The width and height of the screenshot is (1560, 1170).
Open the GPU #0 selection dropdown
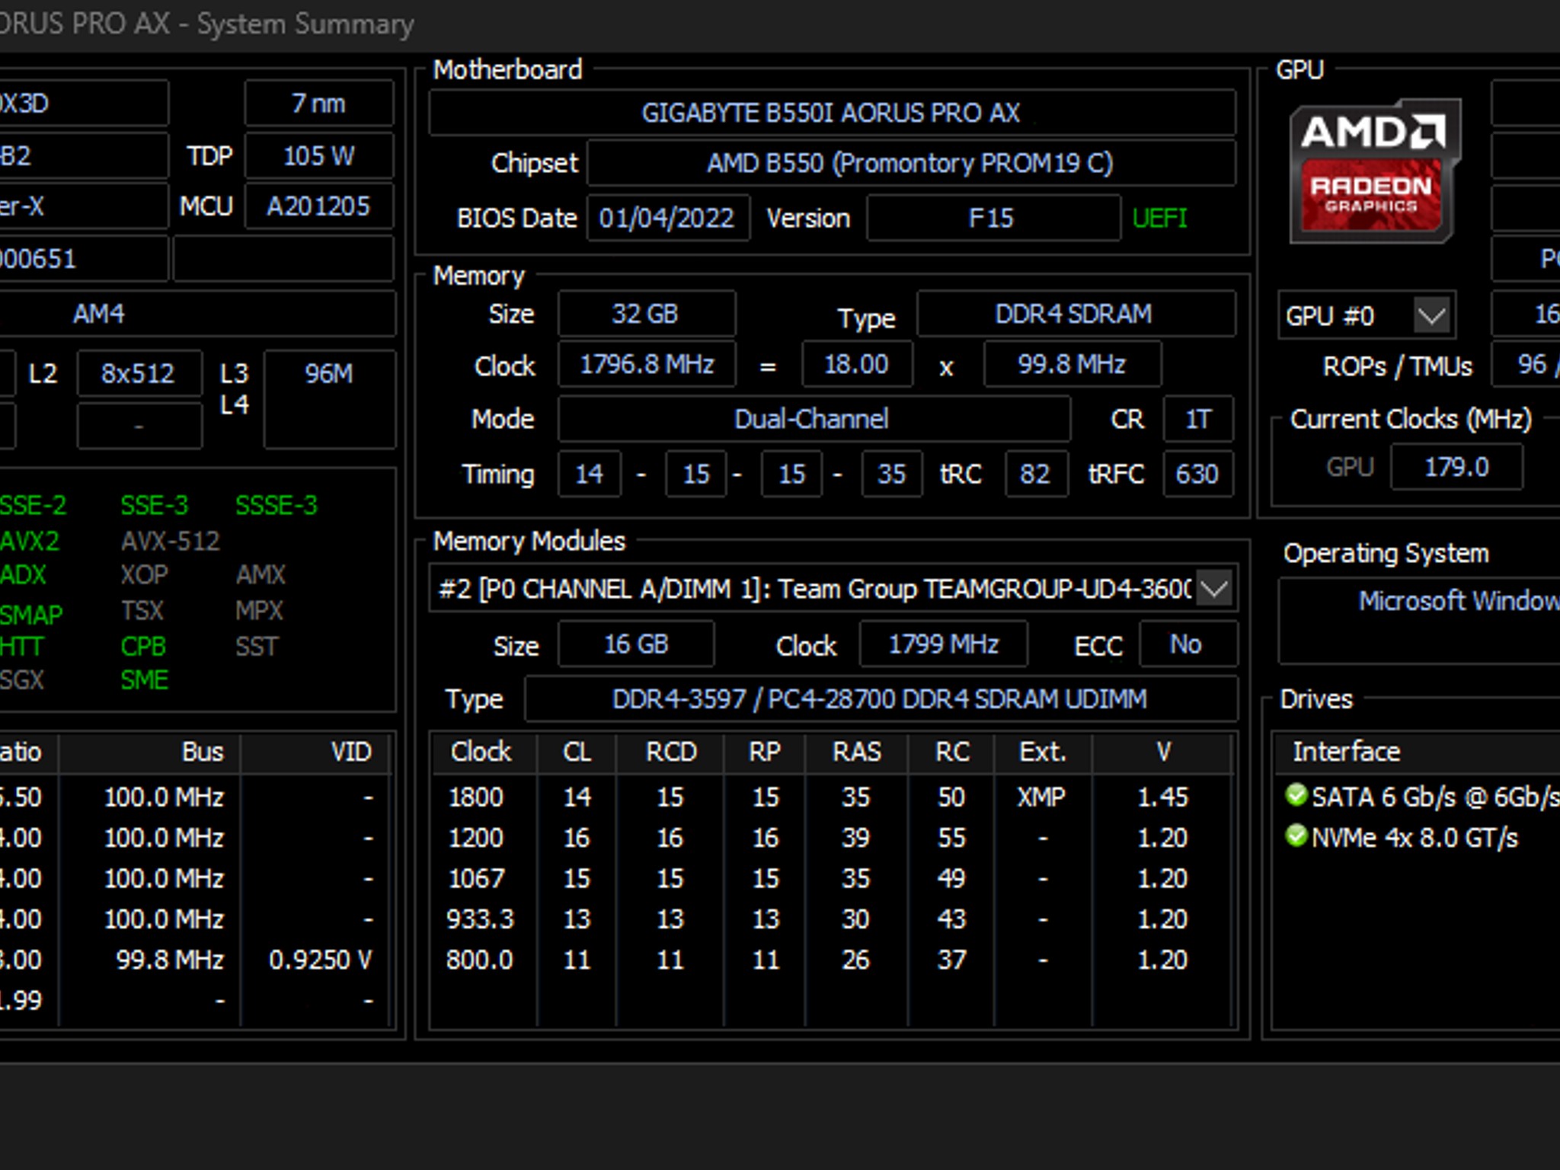(x=1431, y=315)
